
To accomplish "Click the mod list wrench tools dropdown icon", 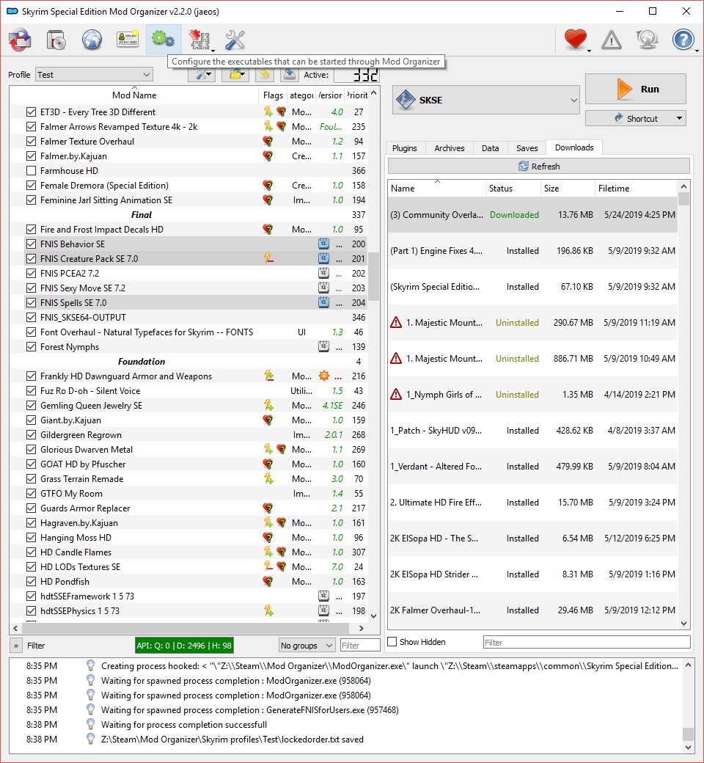I will click(202, 74).
